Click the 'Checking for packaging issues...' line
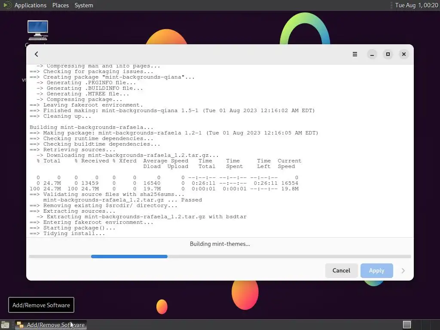Viewport: 440px width, 330px height. pyautogui.click(x=92, y=72)
